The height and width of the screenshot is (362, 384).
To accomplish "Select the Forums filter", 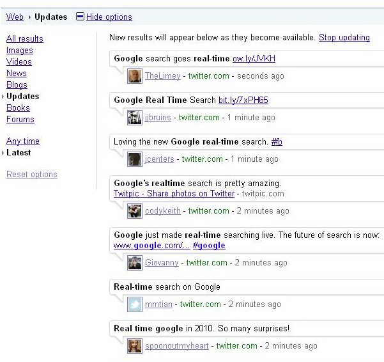I will (x=20, y=120).
